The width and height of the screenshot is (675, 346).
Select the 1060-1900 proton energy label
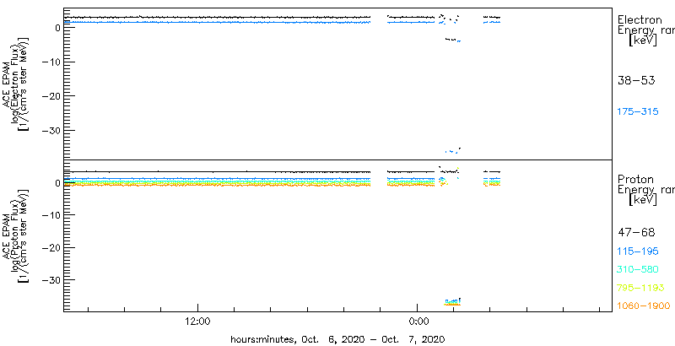click(644, 306)
